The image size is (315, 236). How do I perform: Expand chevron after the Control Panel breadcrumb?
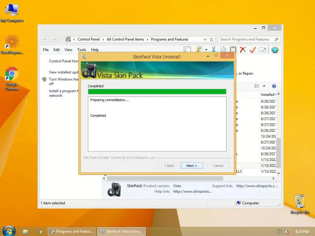tap(103, 39)
